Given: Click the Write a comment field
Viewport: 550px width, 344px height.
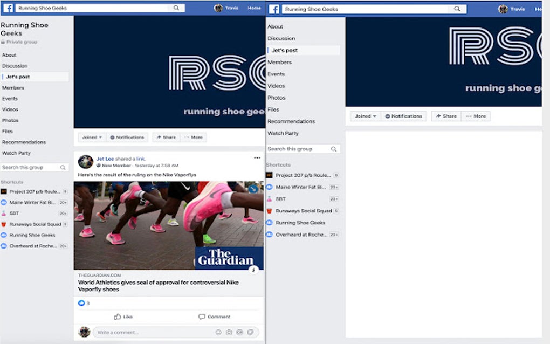Looking at the screenshot, I should [175, 332].
